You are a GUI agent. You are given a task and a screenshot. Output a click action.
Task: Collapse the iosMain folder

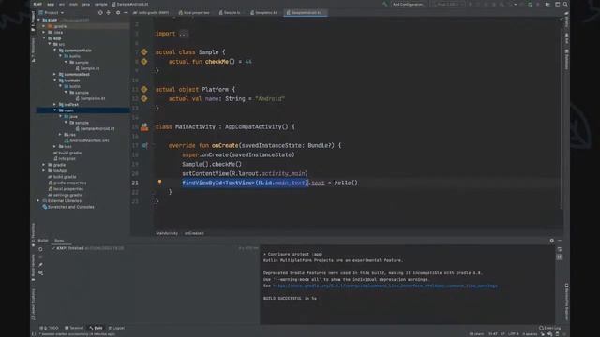55,81
